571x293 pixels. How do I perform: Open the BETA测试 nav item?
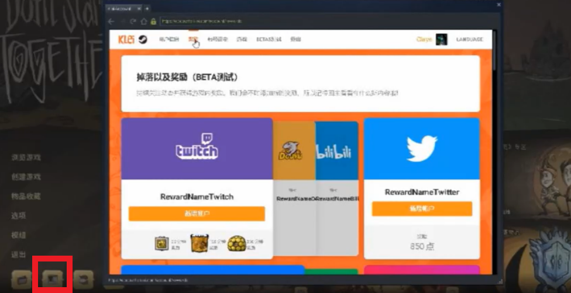(269, 39)
